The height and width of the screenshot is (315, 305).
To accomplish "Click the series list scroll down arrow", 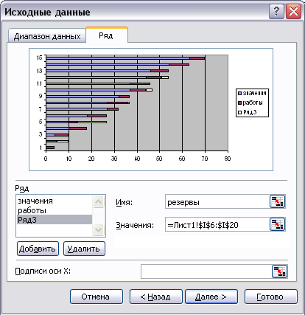I will point(99,229).
